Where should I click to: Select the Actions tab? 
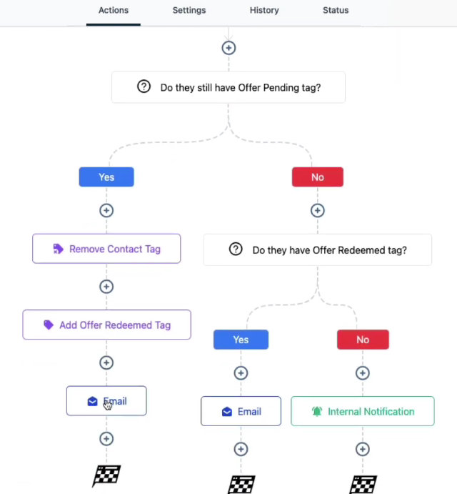click(x=114, y=11)
